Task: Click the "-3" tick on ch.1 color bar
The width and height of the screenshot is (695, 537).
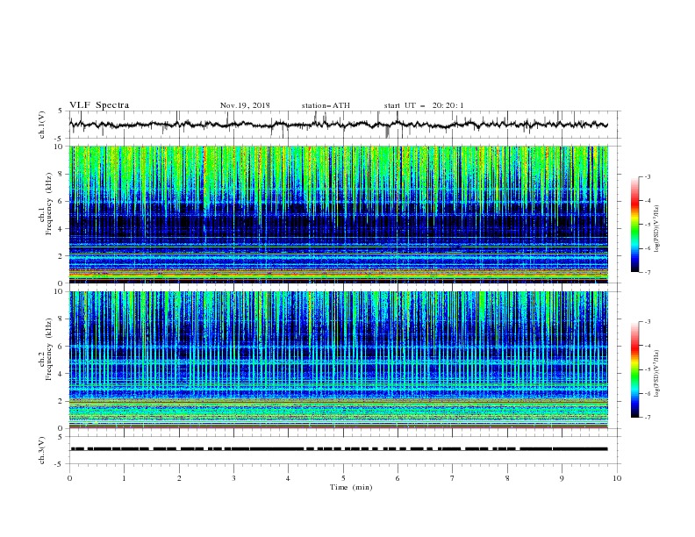Action: tap(648, 176)
